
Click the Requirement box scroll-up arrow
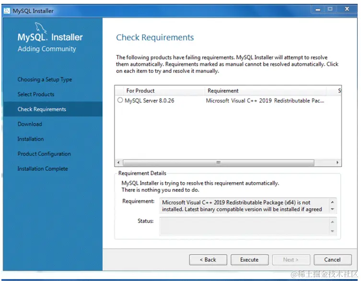[332, 202]
